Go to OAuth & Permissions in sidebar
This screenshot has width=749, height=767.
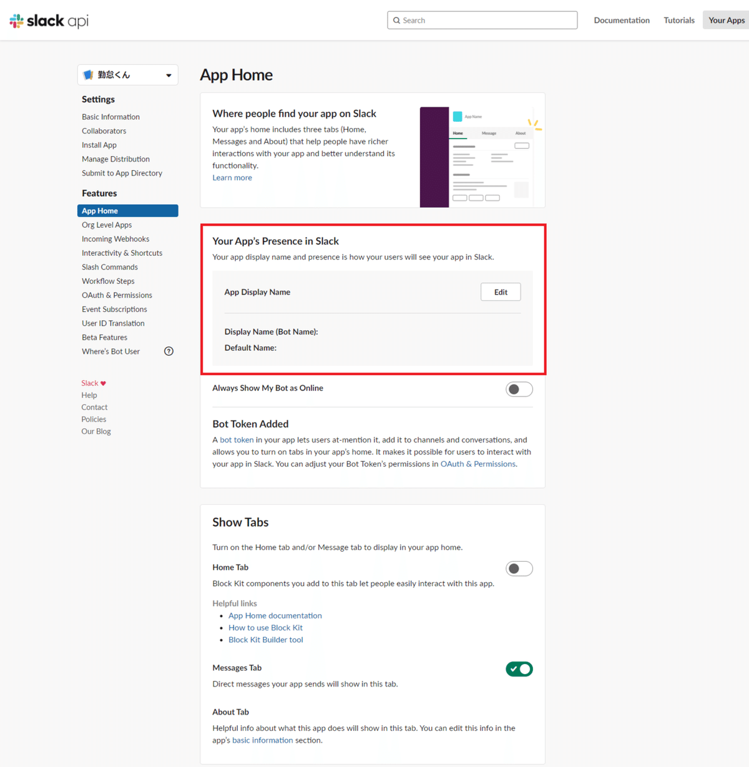[x=117, y=295]
